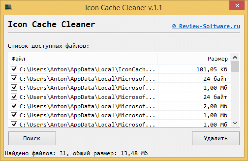Uncheck the IconCache file with 101,05 Кб

pos(14,70)
